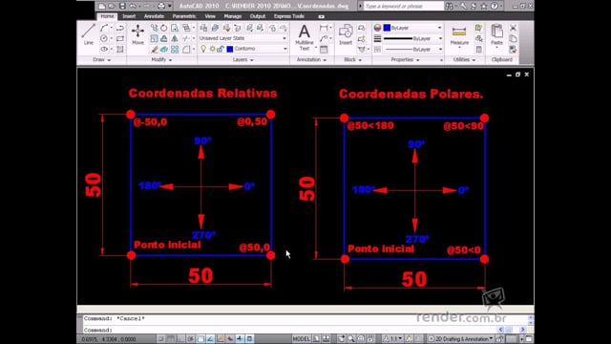The width and height of the screenshot is (611, 344).
Task: Expand the Draw panel
Action: pyautogui.click(x=102, y=59)
